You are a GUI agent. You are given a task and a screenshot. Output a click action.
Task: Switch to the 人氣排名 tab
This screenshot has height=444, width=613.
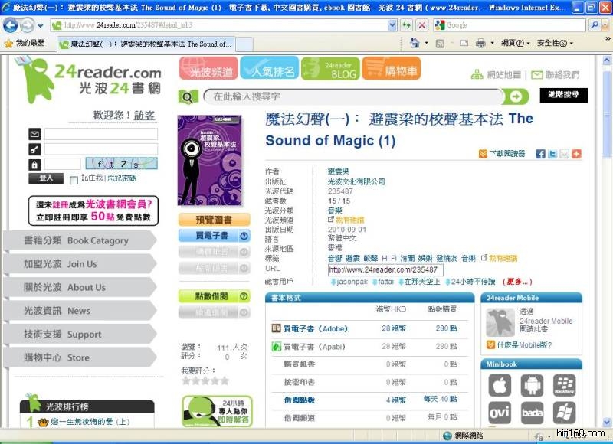[269, 70]
